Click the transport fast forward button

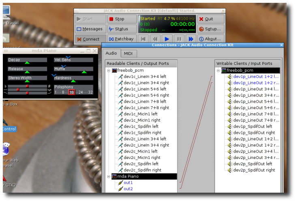(191, 39)
